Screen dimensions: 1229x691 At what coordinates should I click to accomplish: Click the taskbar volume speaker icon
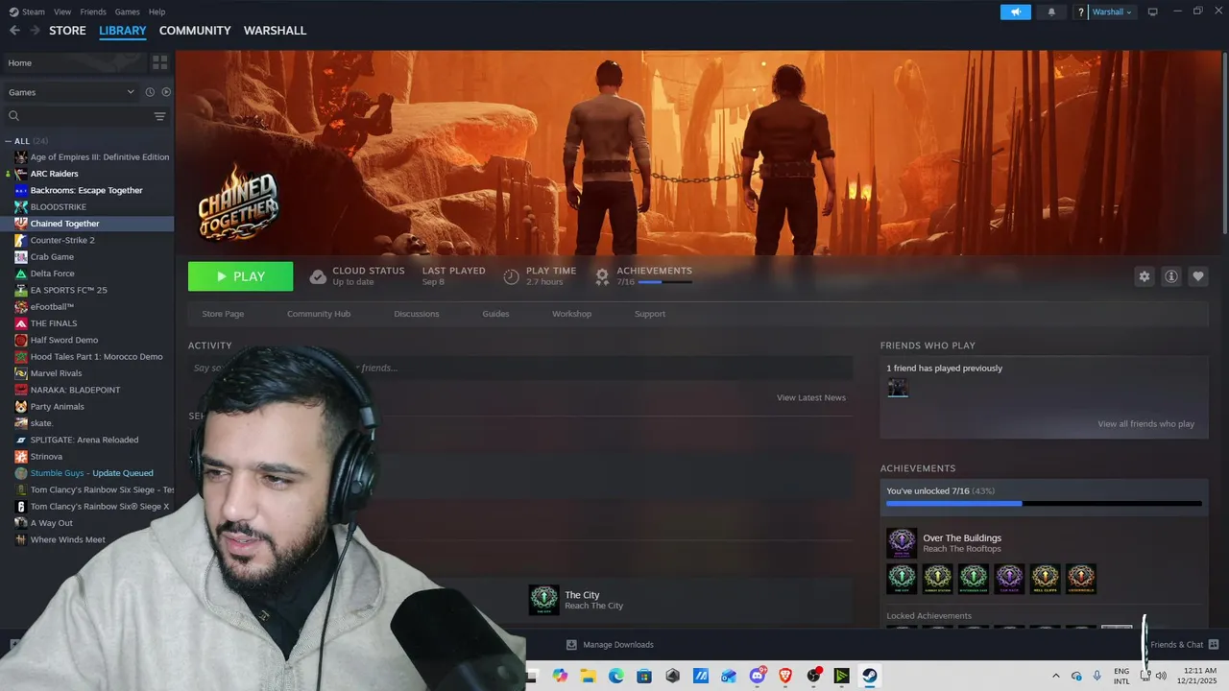1161,676
